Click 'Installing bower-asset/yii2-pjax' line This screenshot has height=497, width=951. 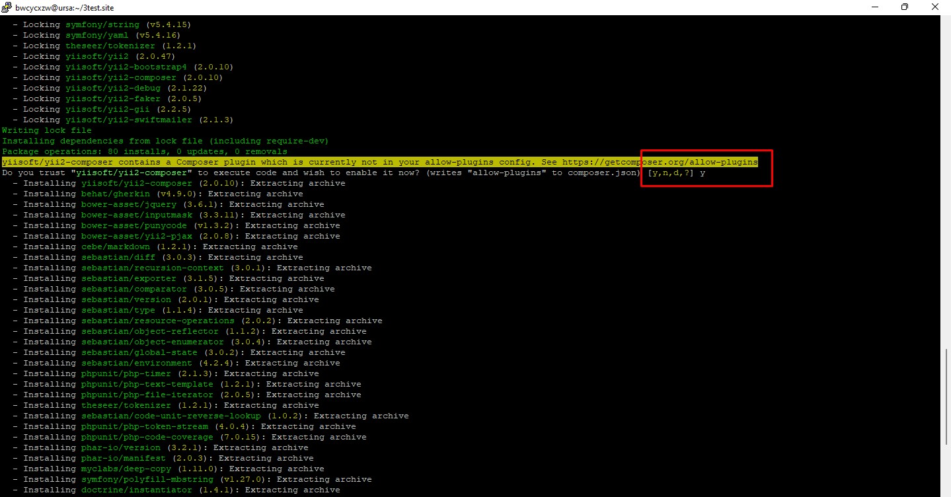pos(176,236)
